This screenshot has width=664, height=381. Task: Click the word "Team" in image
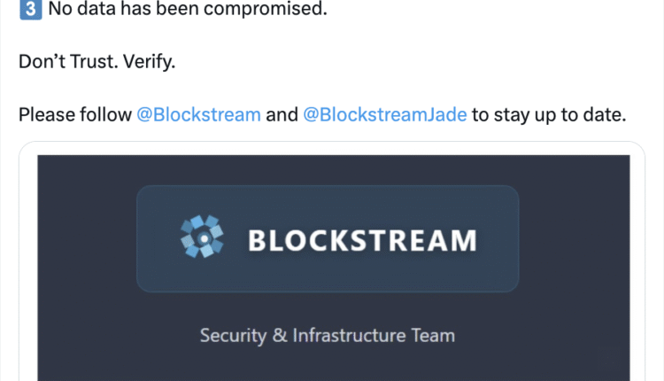[x=431, y=336]
